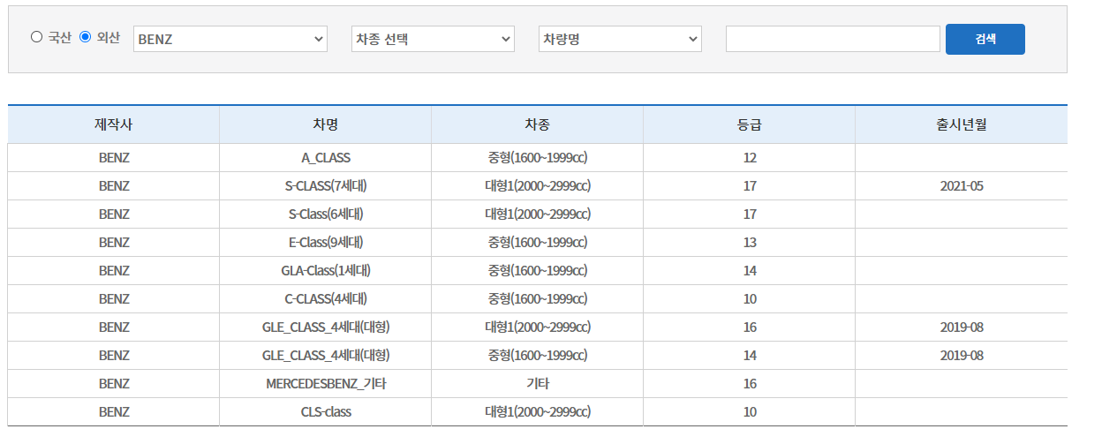
Task: Open the 차량명 search-type dropdown
Action: 620,39
